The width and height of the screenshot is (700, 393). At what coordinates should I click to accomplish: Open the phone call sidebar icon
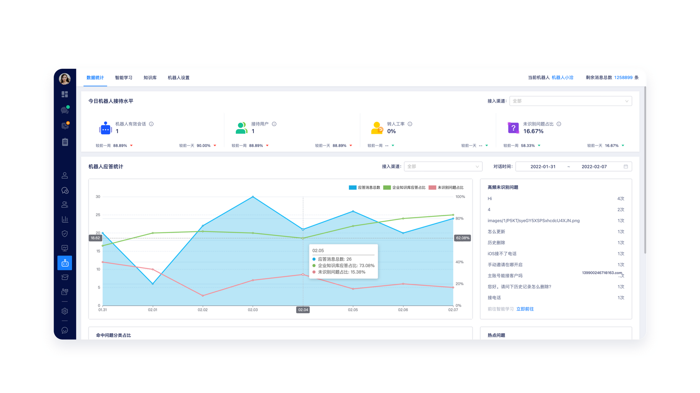tap(65, 126)
